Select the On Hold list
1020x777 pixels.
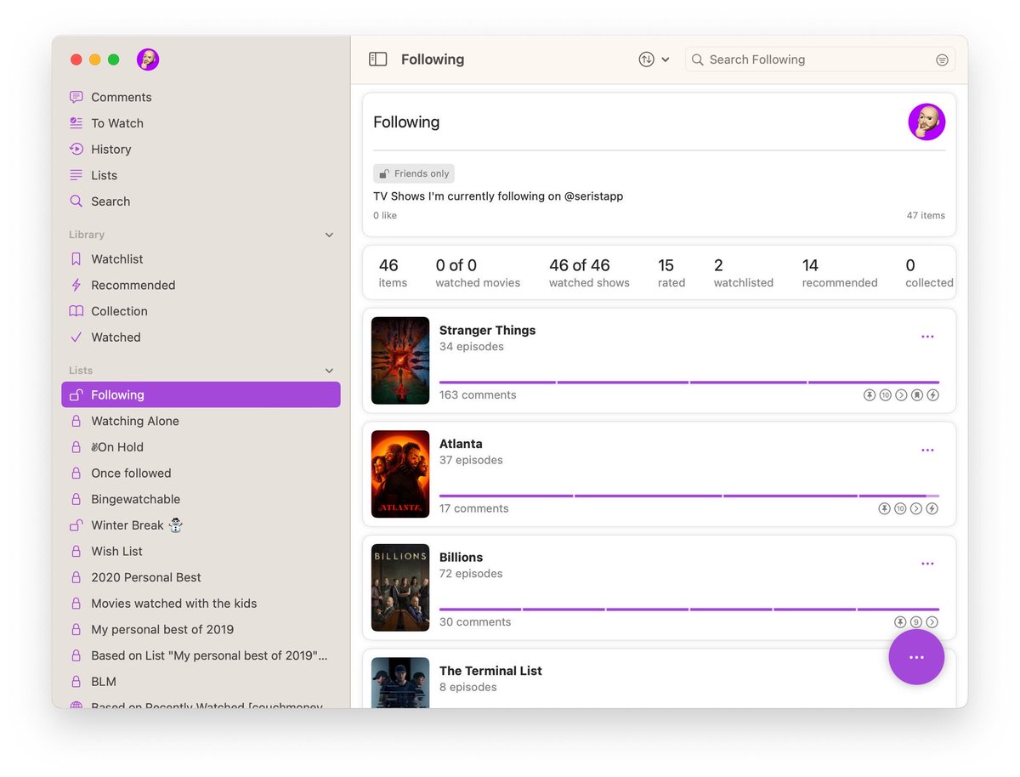201,447
